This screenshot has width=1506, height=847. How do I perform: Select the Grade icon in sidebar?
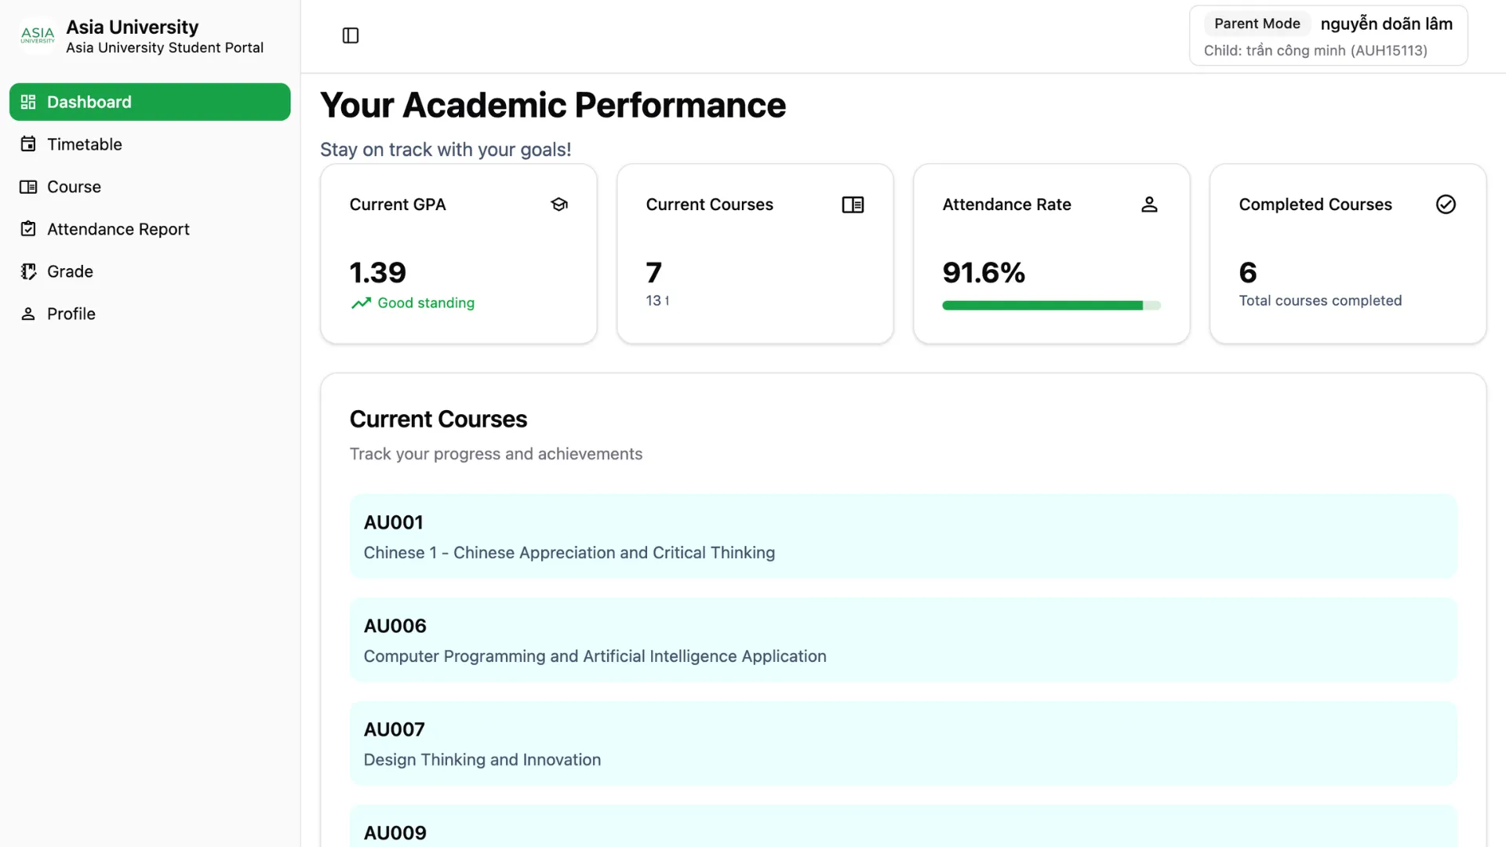(28, 271)
